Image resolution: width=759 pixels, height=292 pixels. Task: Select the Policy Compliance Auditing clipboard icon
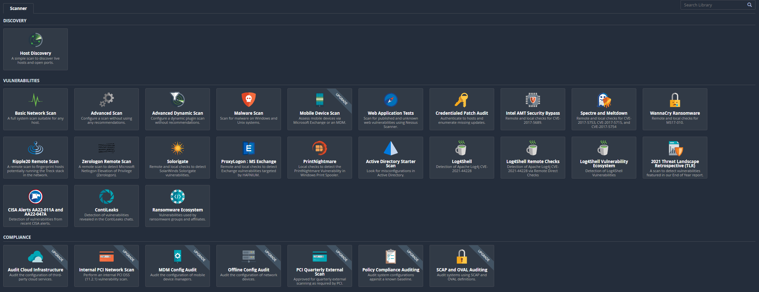point(391,257)
